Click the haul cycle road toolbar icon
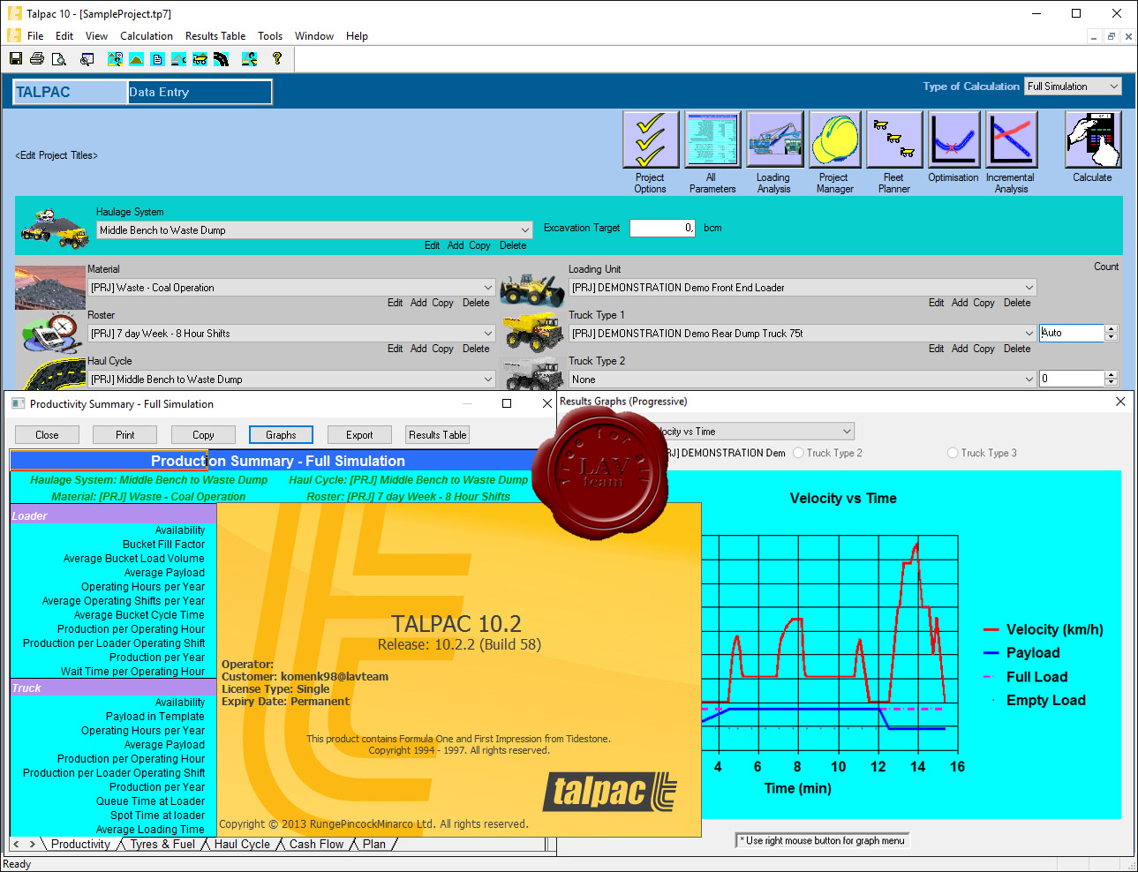 pos(221,58)
